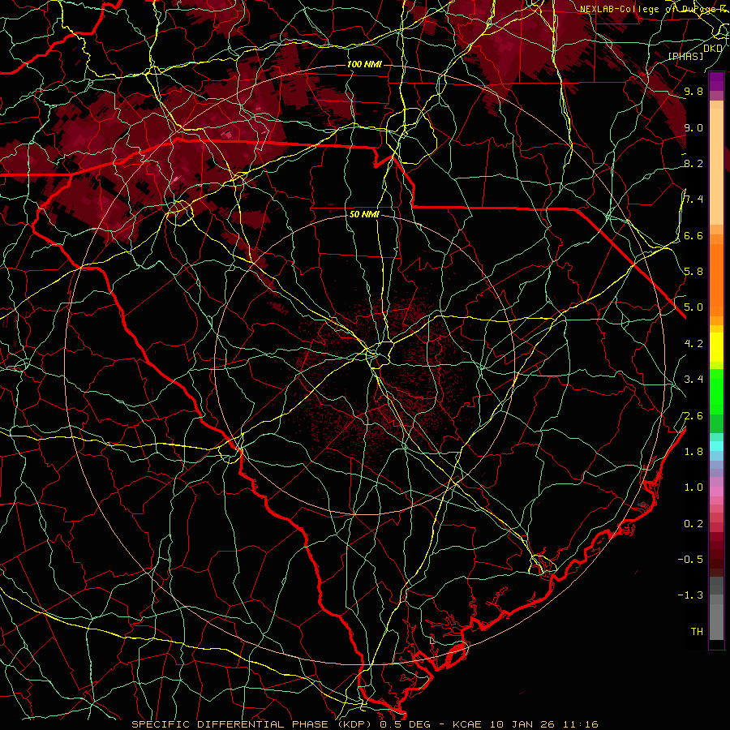Click the 9.0 value on the color scale
The image size is (730, 730).
coord(693,128)
